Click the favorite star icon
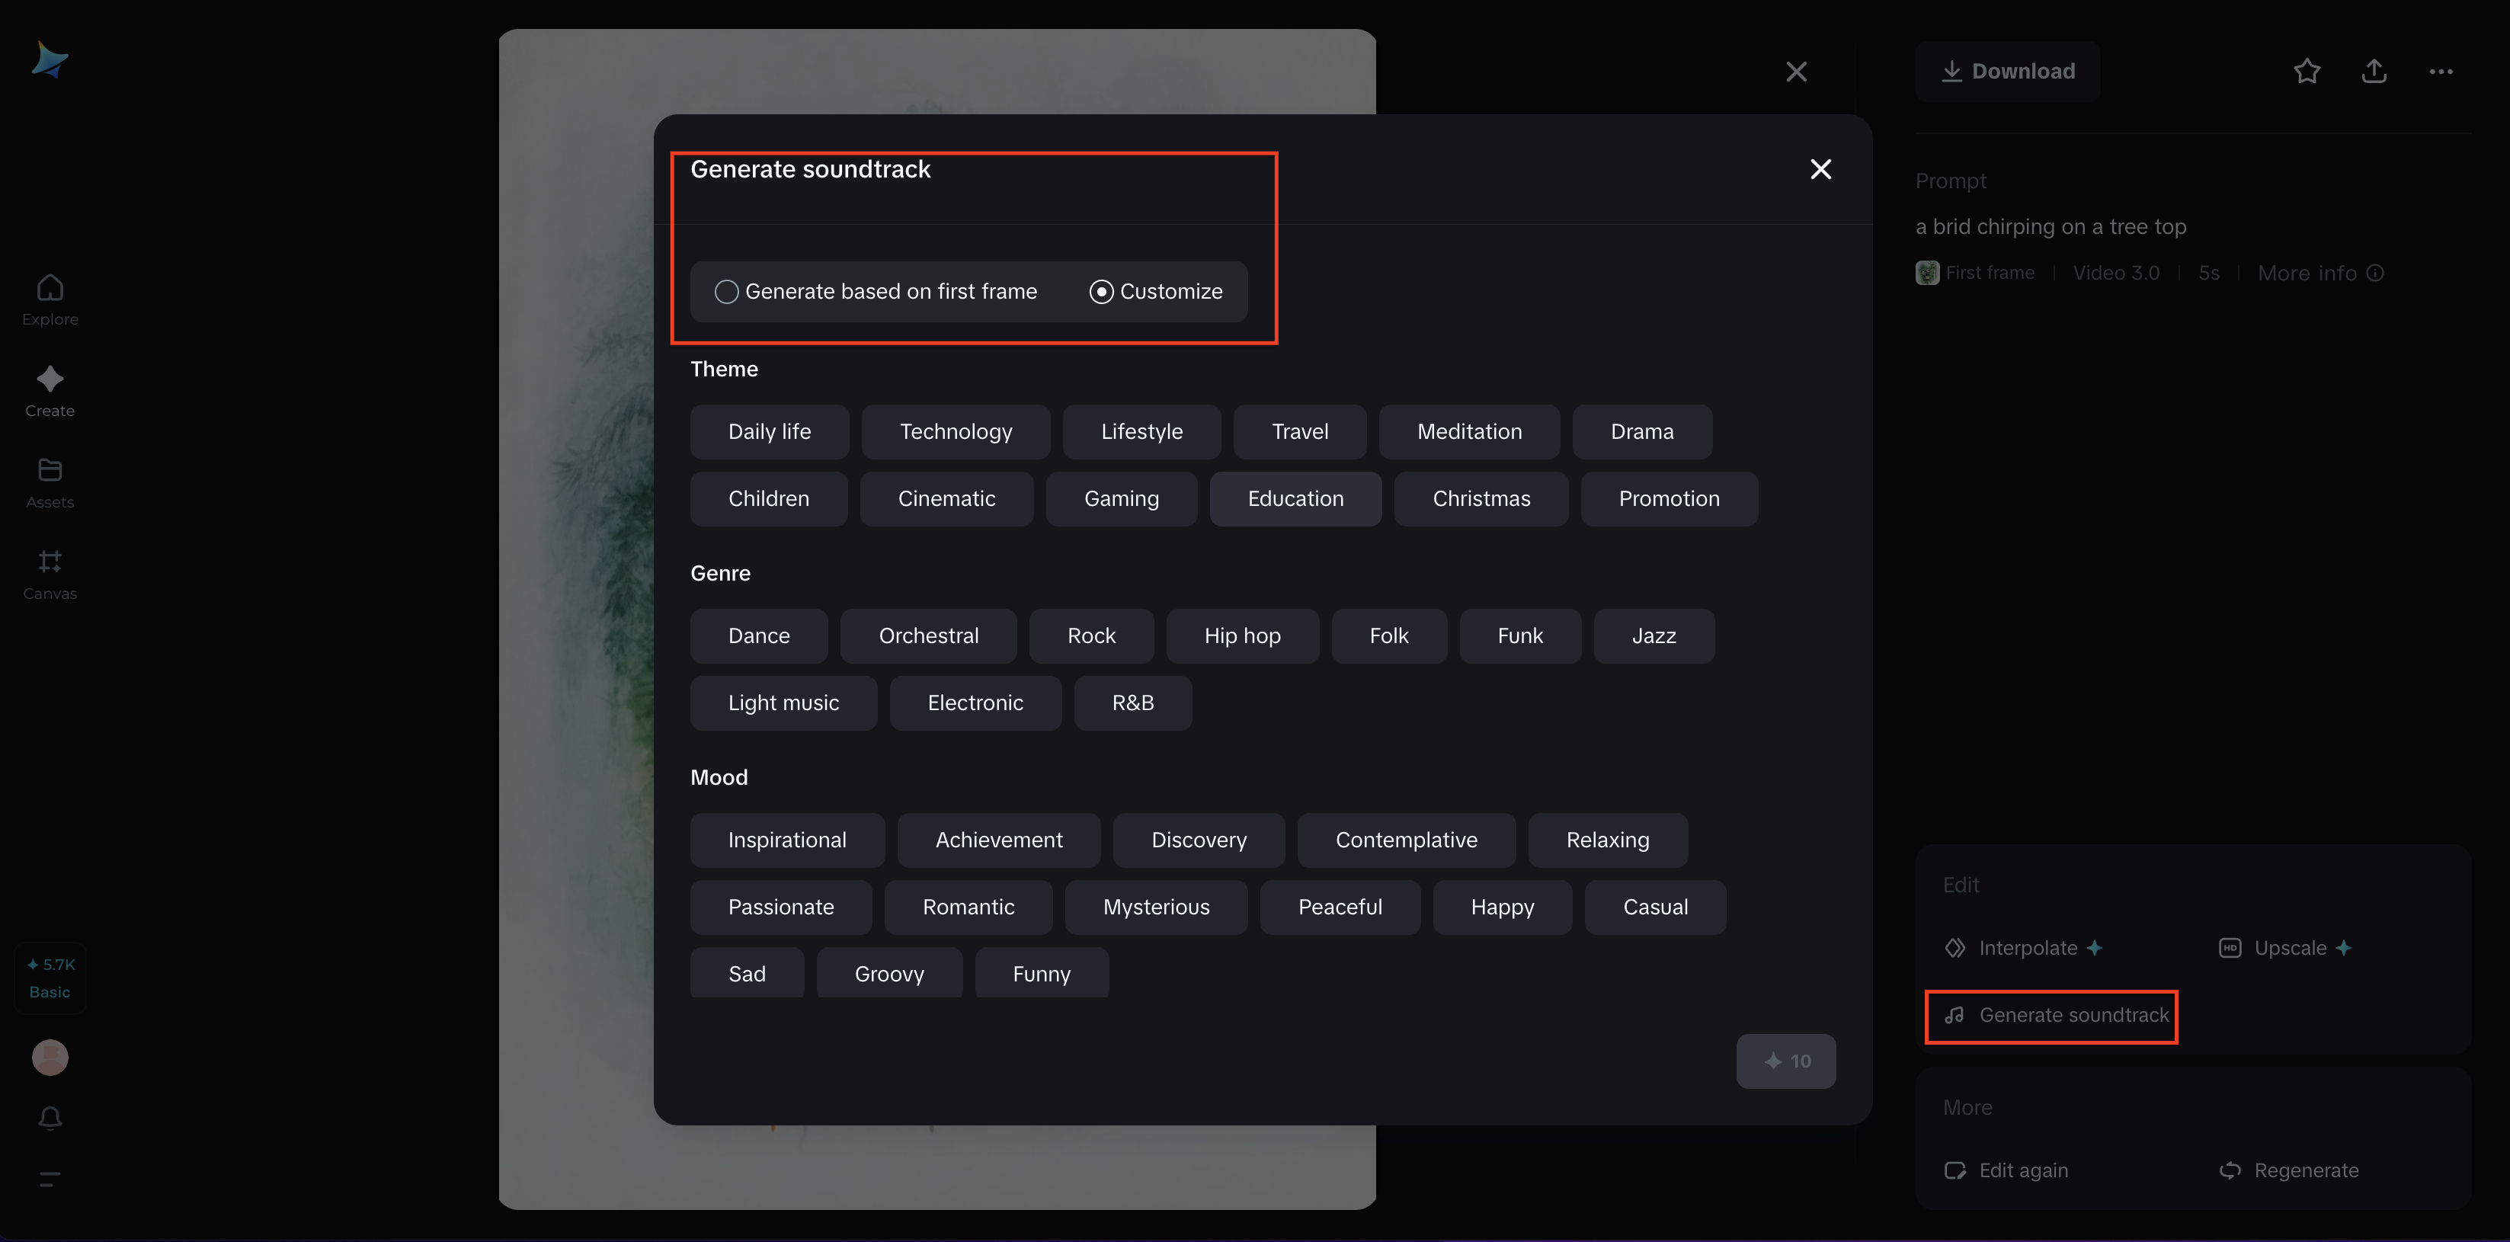2510x1242 pixels. 2307,71
